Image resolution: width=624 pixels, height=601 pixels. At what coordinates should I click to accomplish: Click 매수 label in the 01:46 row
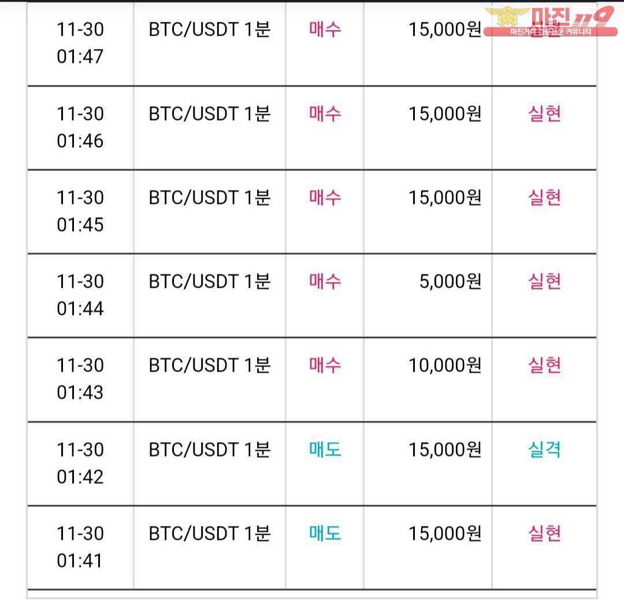click(x=325, y=114)
